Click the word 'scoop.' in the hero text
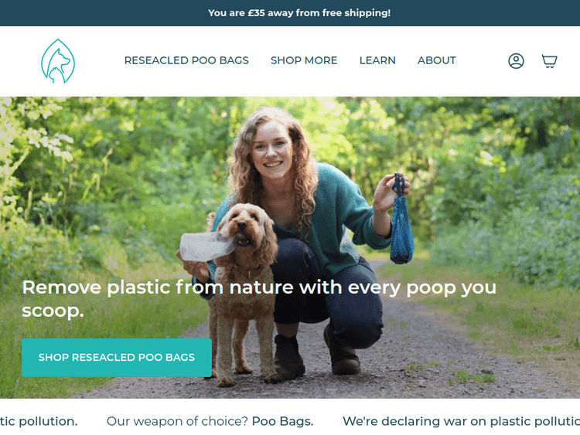The width and height of the screenshot is (580, 435). 53,311
